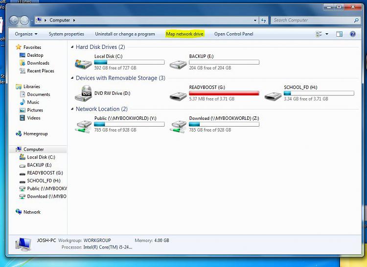This screenshot has height=267, width=367.
Task: Open the view options dropdown arrow
Action: coord(327,34)
